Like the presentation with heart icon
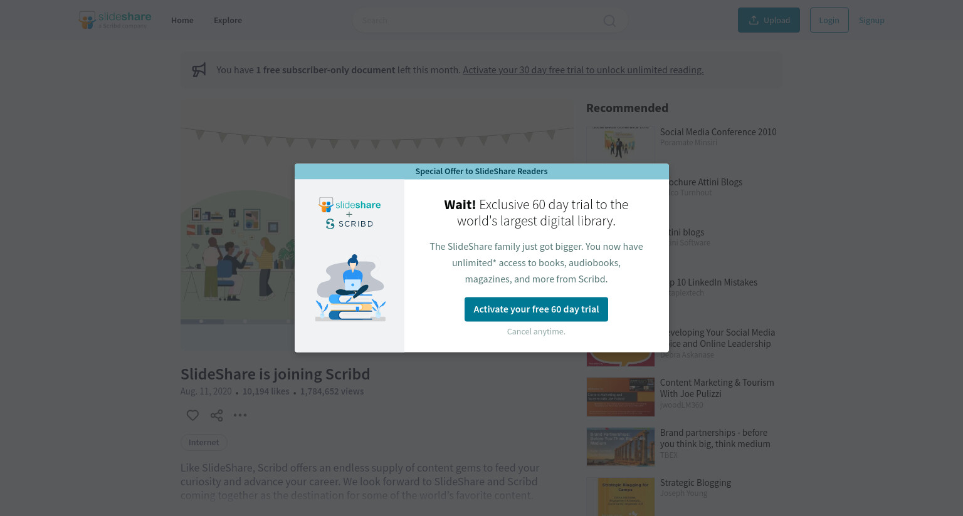 tap(192, 415)
